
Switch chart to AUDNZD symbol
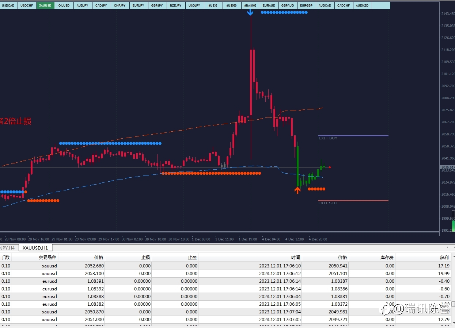pos(362,5)
